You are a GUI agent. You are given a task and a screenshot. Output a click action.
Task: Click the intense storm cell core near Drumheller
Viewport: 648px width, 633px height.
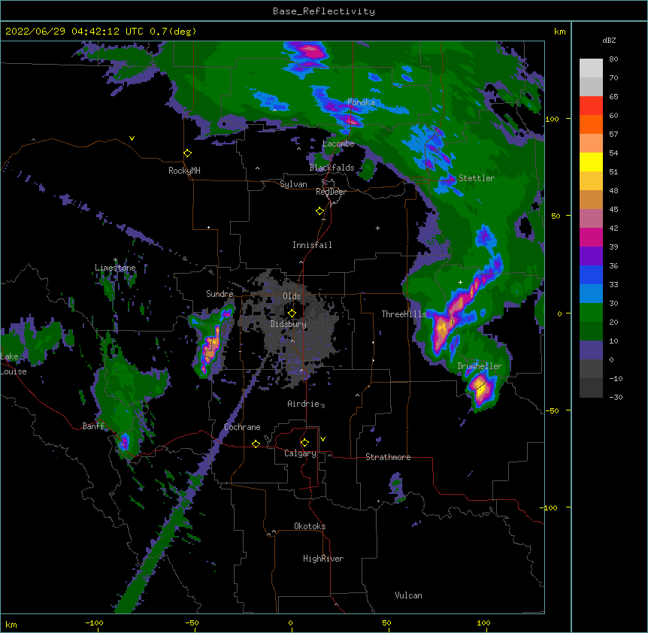pyautogui.click(x=480, y=388)
